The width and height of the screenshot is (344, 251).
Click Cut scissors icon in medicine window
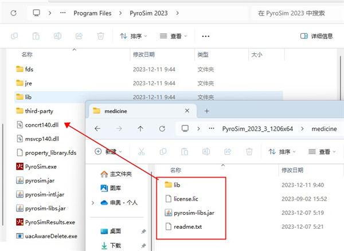point(142,151)
